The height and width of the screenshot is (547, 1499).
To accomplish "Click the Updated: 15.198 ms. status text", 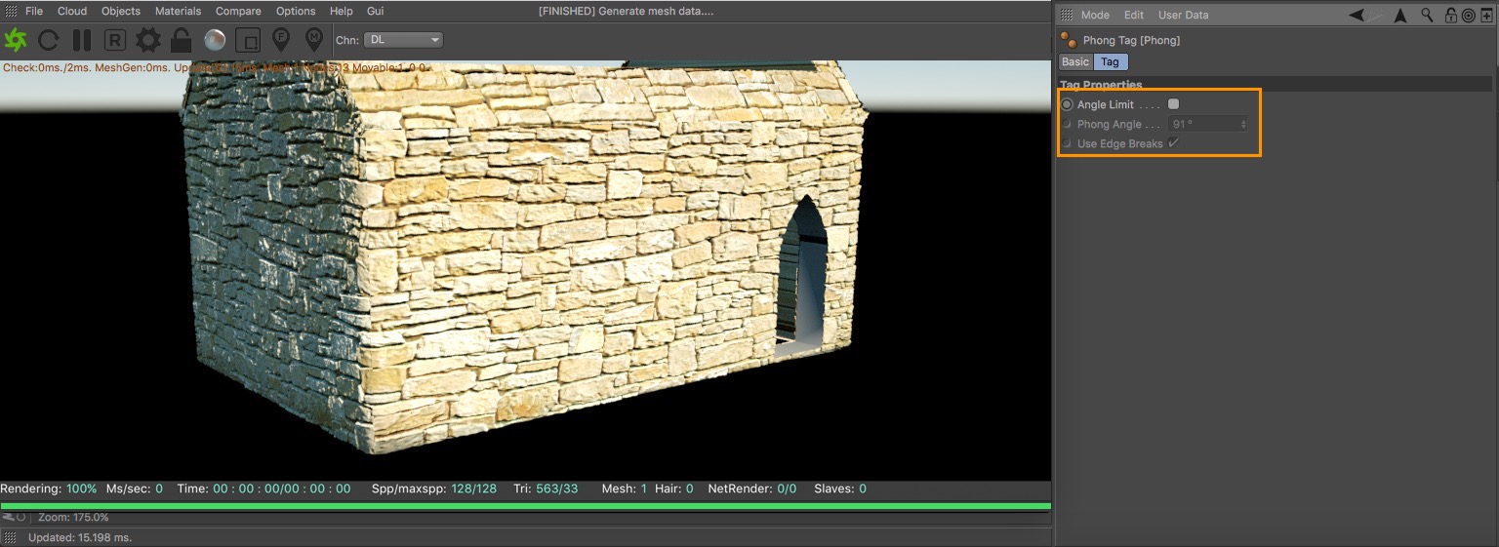I will [80, 537].
